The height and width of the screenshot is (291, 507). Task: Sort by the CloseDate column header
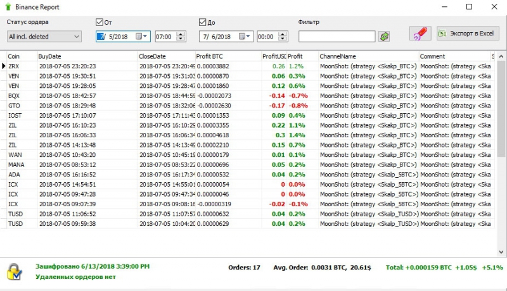pos(166,56)
